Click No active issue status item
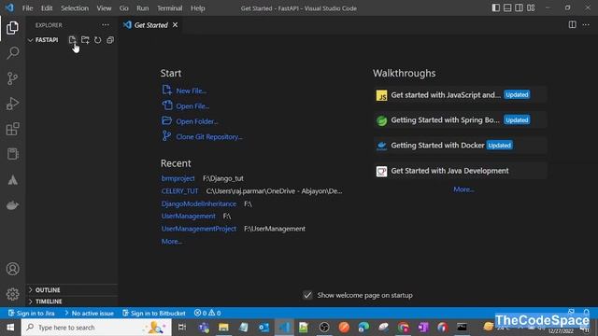The image size is (598, 336). tap(90, 314)
